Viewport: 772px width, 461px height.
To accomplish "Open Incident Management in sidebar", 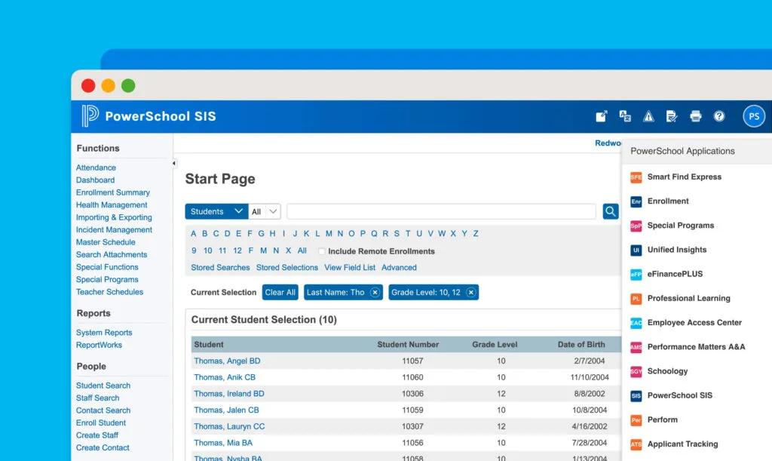I will tap(114, 230).
